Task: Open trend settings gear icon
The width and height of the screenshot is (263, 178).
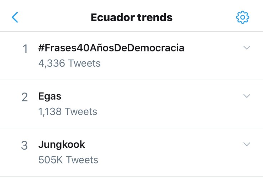Action: click(x=243, y=17)
